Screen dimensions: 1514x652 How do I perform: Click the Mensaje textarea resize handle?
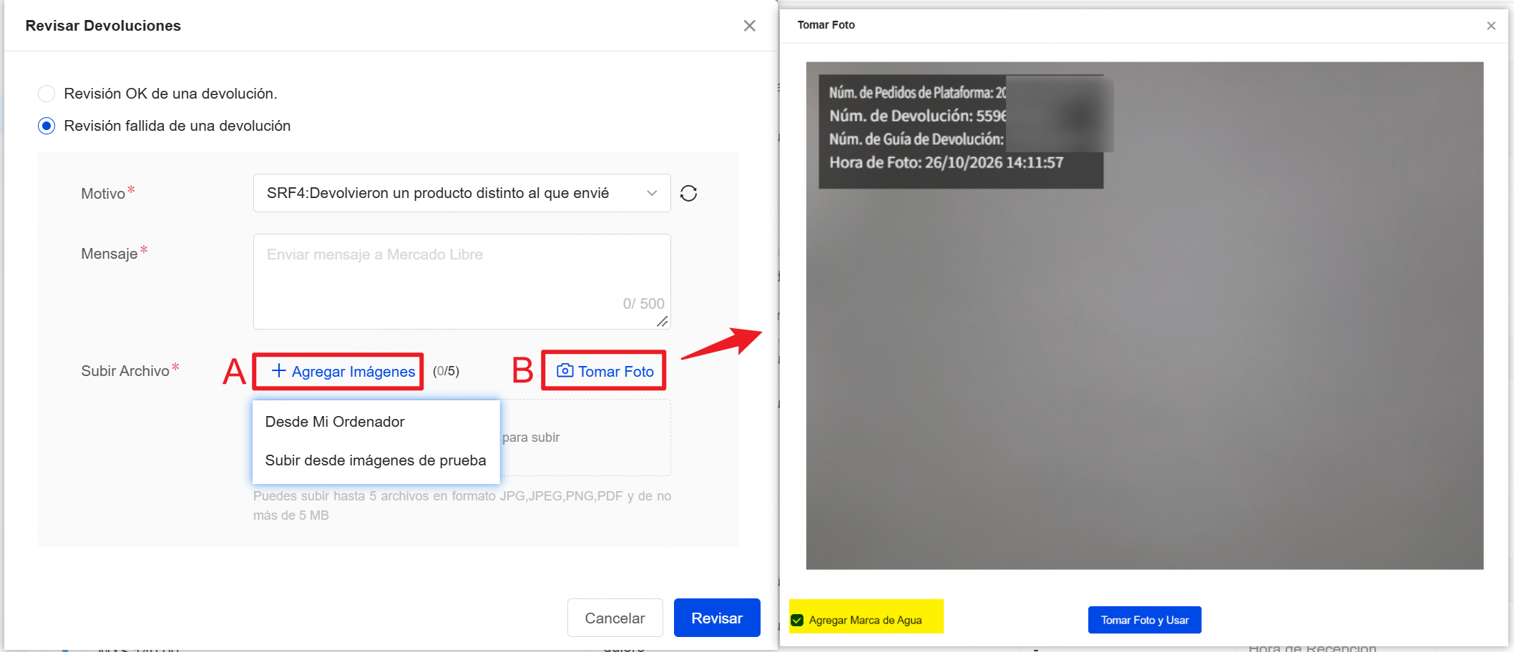coord(663,322)
